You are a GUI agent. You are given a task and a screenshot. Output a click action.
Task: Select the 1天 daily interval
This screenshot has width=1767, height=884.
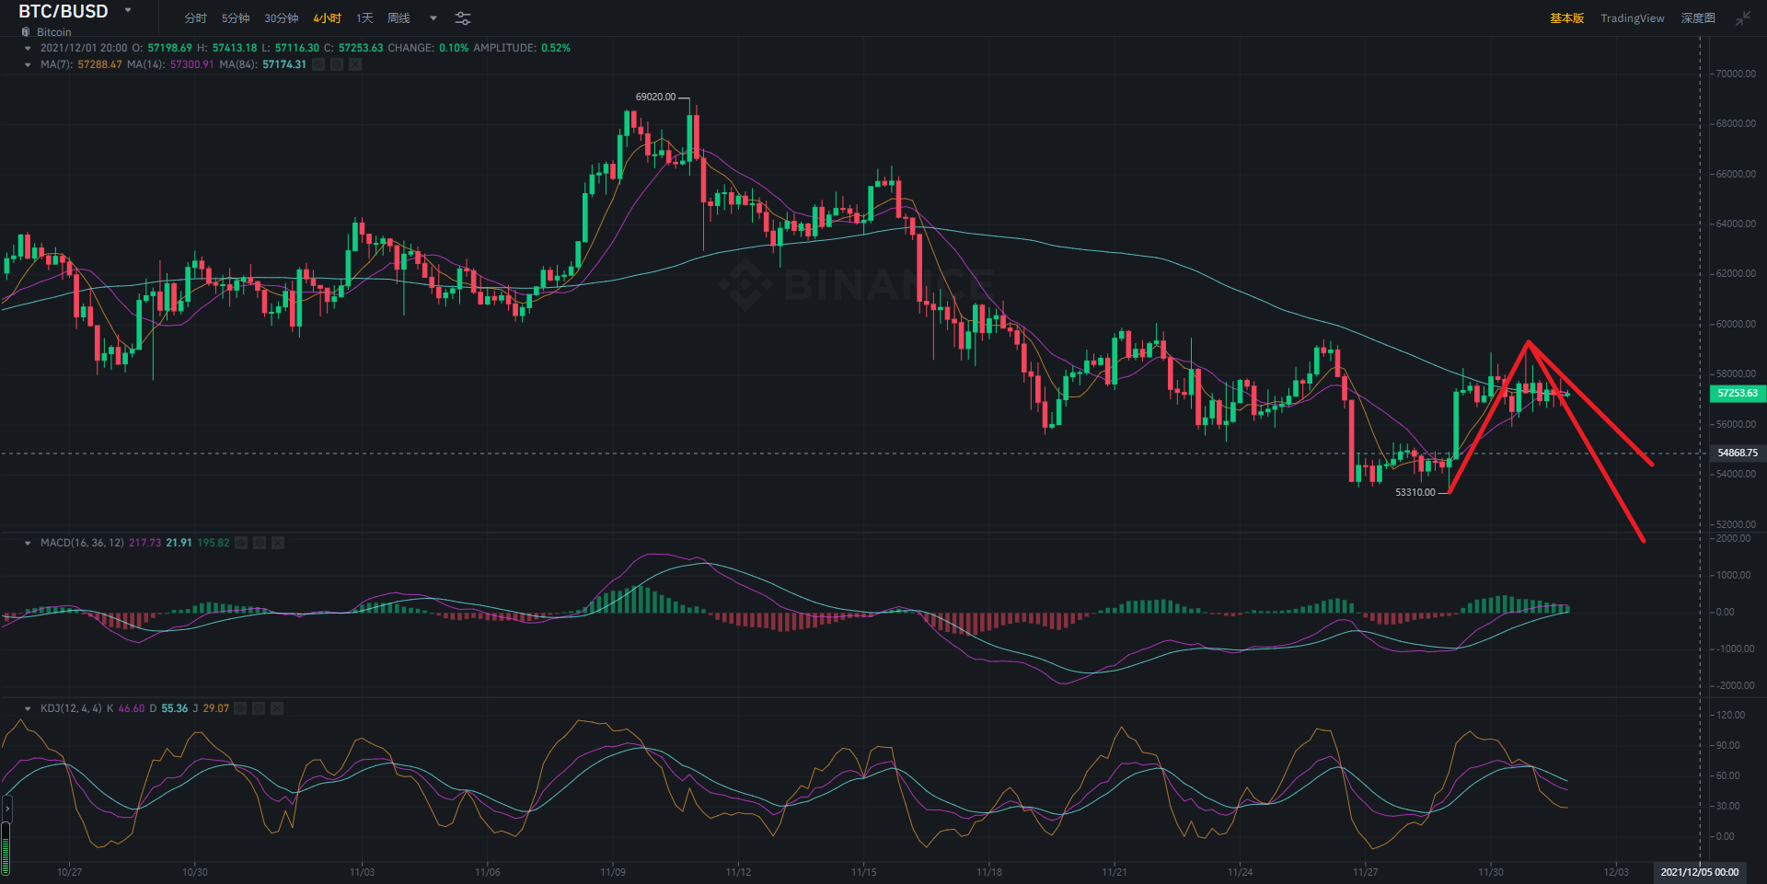pyautogui.click(x=364, y=18)
